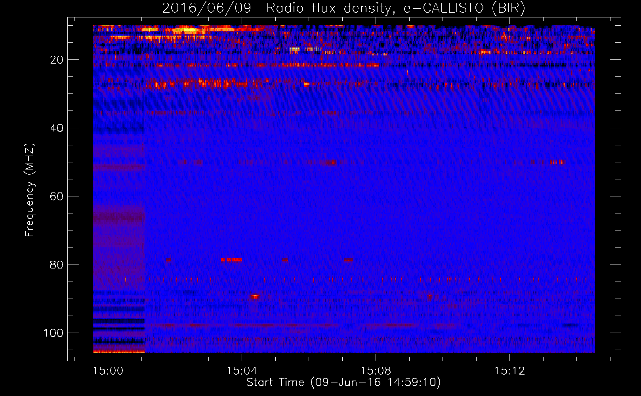Image resolution: width=641 pixels, height=396 pixels.
Task: Click the "100" frequency tick label
Action: pyautogui.click(x=53, y=333)
